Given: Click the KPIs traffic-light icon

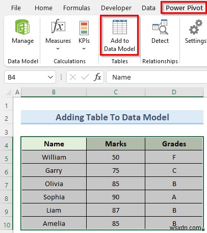Looking at the screenshot, I should (84, 28).
